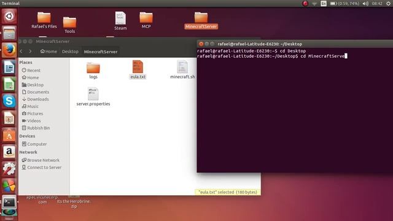Screen dimensions: 393x221
Task: Navigate to Home in the path bar
Action: (x=49, y=52)
